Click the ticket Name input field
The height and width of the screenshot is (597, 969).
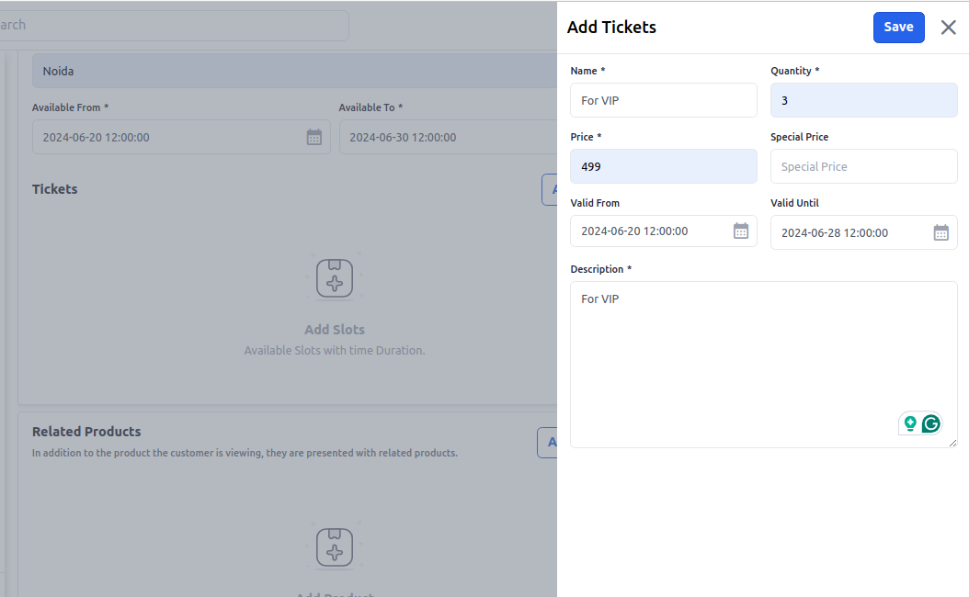click(663, 100)
